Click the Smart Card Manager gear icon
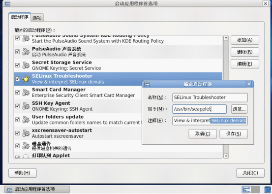The width and height of the screenshot is (272, 194). coord(26,93)
